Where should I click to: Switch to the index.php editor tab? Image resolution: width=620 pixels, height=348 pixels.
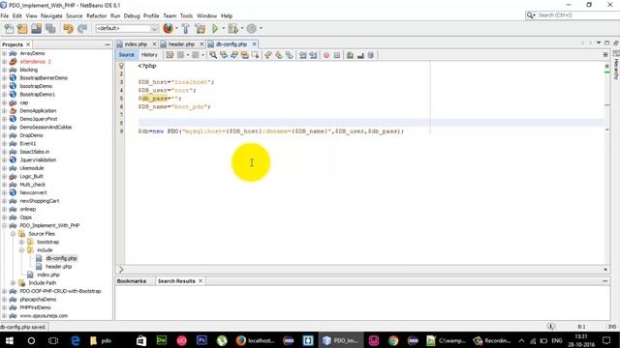[136, 44]
